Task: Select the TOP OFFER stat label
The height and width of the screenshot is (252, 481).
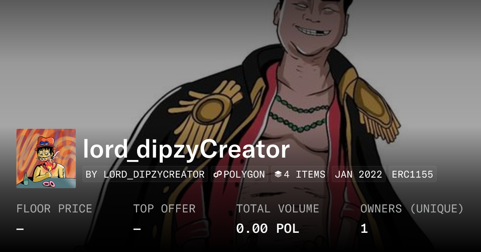Action: (164, 209)
